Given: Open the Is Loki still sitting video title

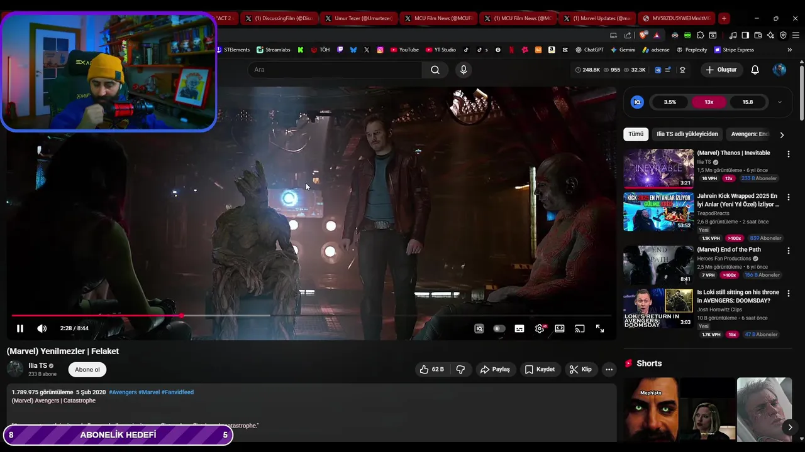Looking at the screenshot, I should click(738, 296).
